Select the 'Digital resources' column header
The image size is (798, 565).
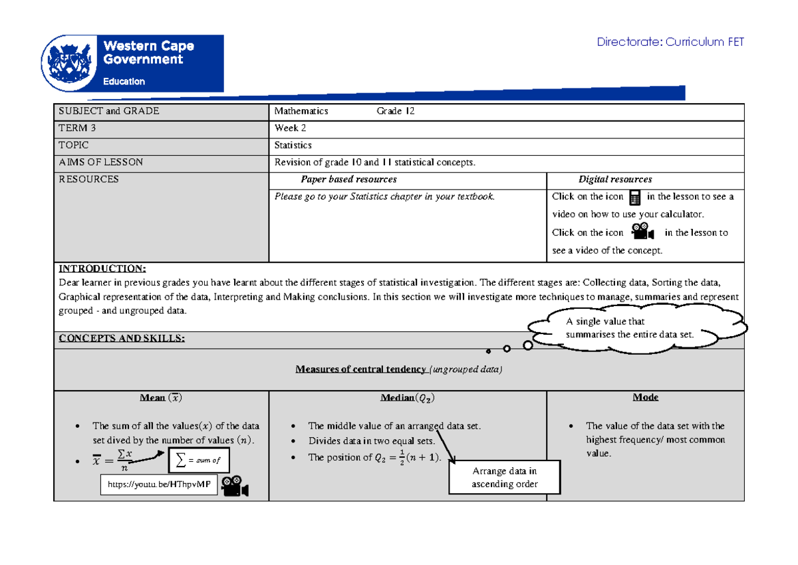[x=615, y=180]
